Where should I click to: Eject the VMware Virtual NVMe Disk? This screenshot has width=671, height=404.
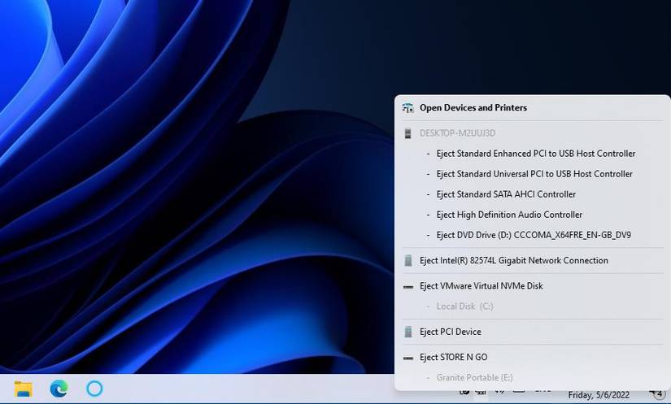(x=481, y=286)
